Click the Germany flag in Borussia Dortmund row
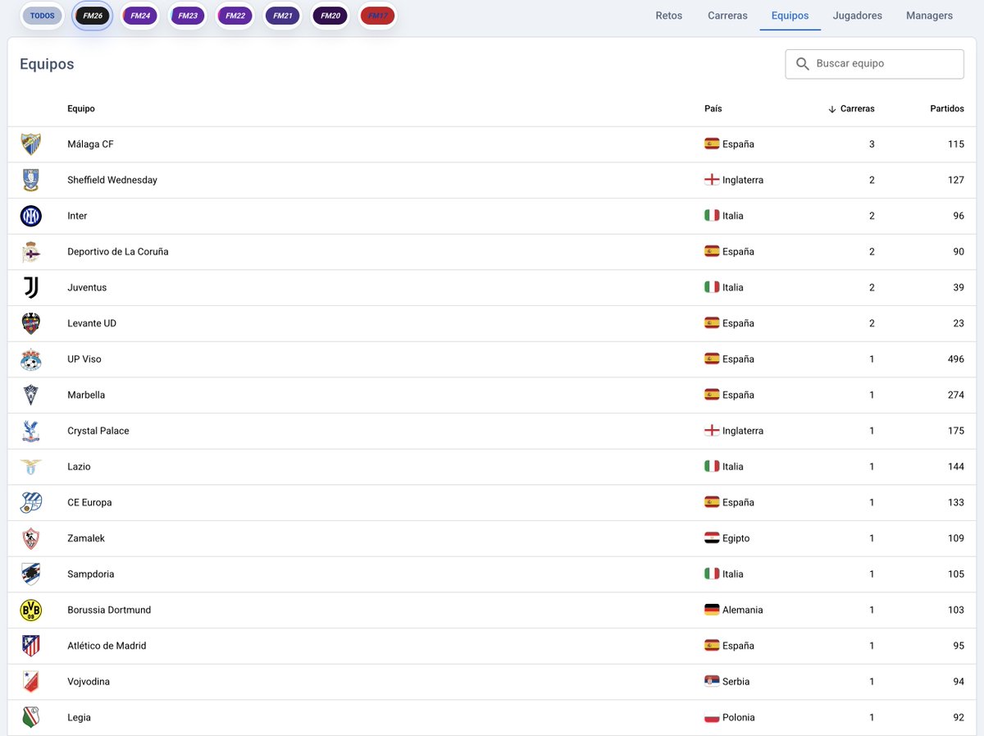This screenshot has width=984, height=736. coord(712,610)
